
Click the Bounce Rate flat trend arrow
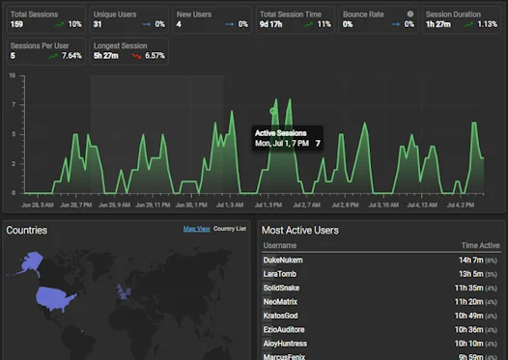(x=395, y=24)
